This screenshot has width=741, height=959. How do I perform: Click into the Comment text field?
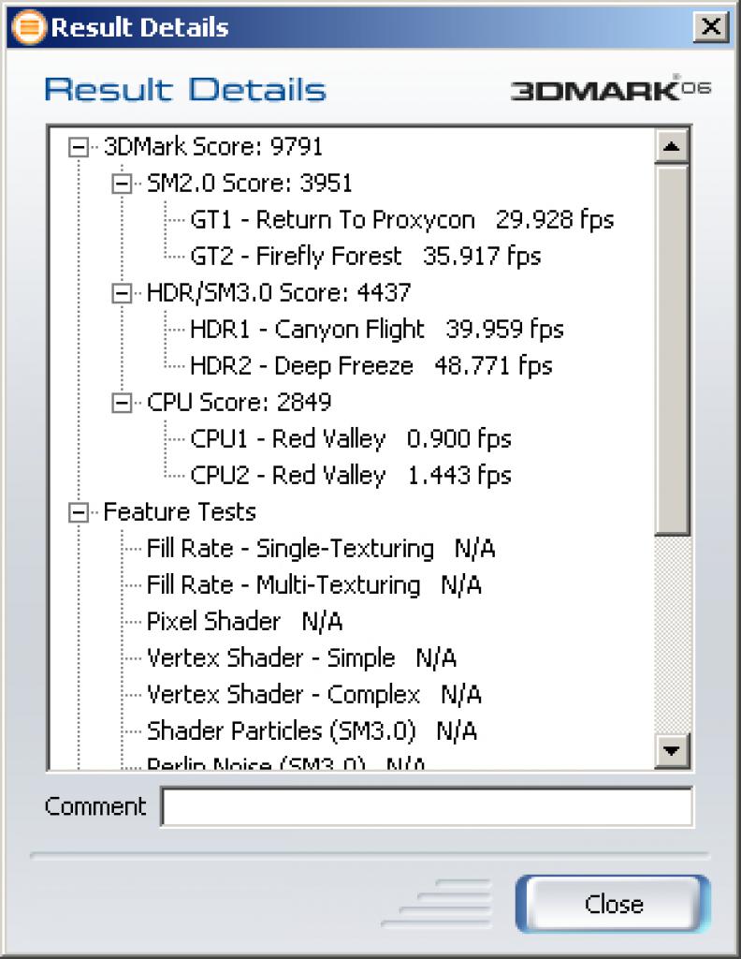pos(427,806)
